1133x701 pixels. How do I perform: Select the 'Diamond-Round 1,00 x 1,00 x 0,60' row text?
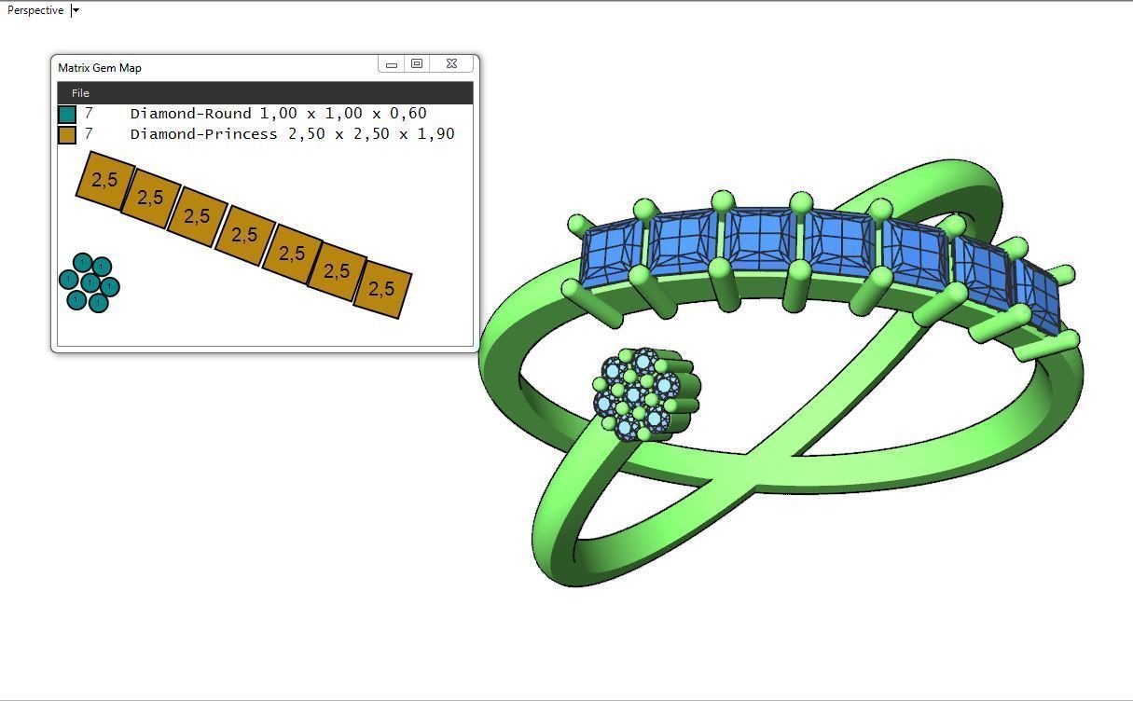click(x=278, y=114)
